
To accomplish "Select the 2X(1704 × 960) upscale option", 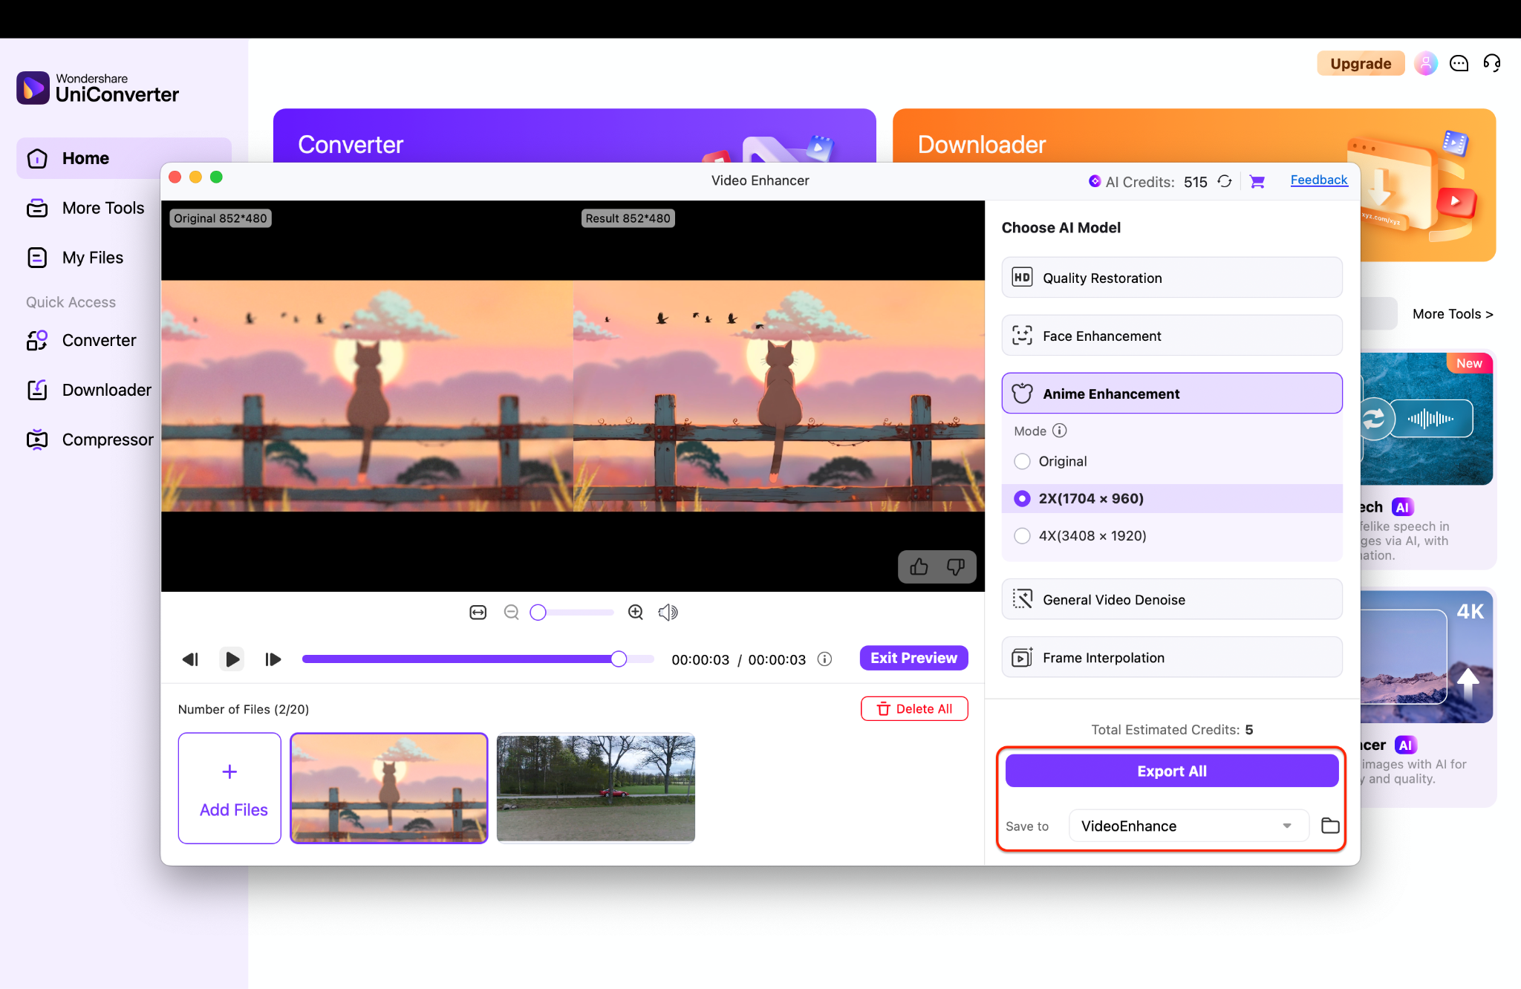I will tap(1023, 498).
